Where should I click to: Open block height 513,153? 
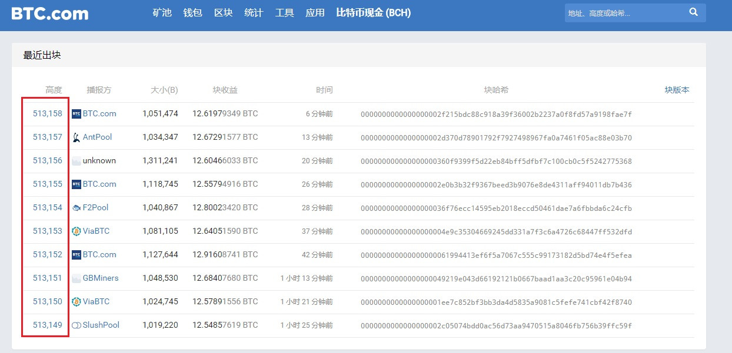pos(48,231)
